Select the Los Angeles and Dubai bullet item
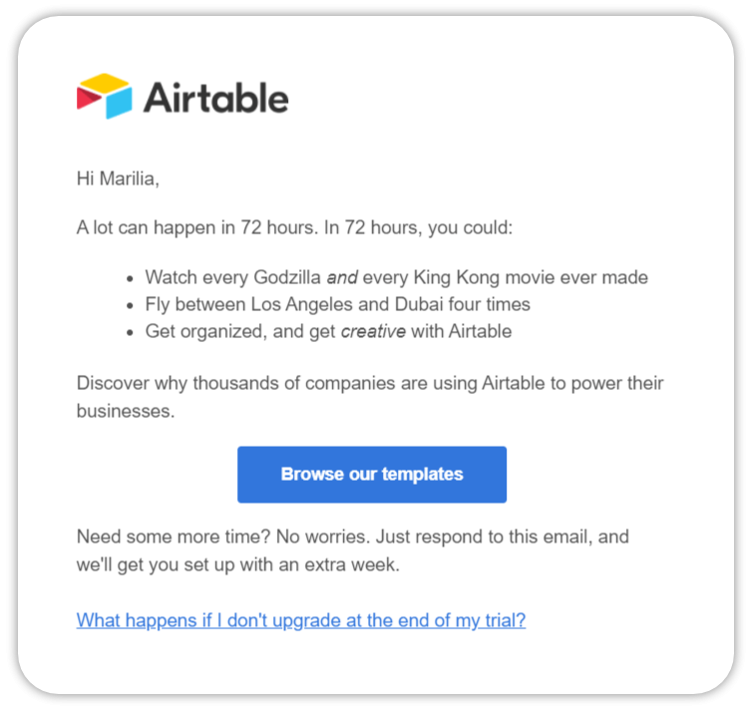 click(x=338, y=304)
